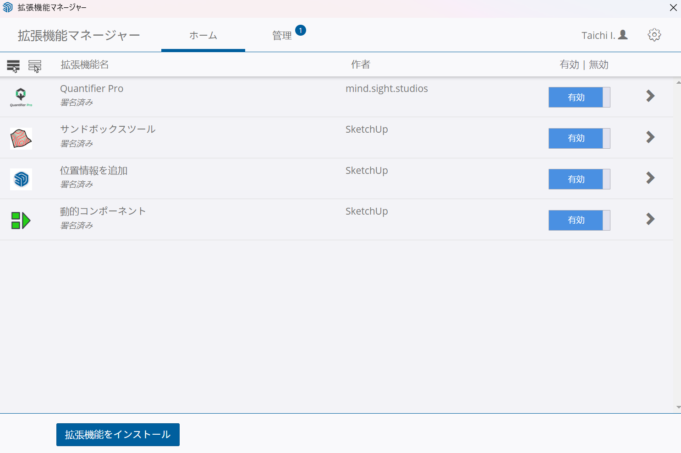The width and height of the screenshot is (681, 453).
Task: Click the mind.sight.studios author text
Action: (x=387, y=89)
